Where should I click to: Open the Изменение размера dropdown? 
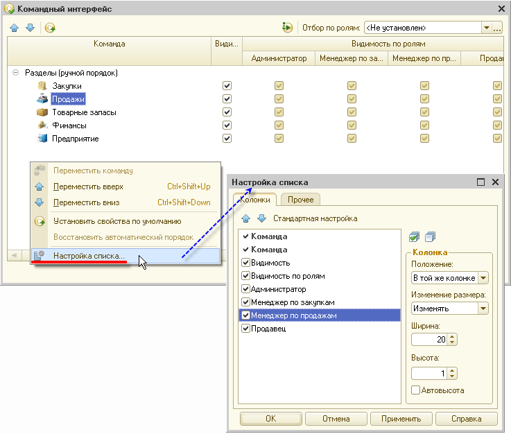(483, 309)
